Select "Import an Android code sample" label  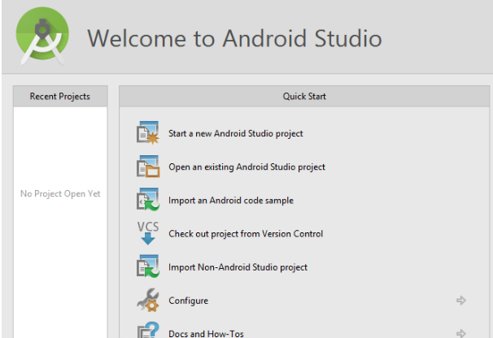point(231,201)
